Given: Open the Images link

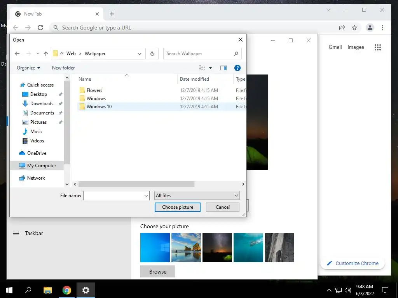Looking at the screenshot, I should (356, 47).
